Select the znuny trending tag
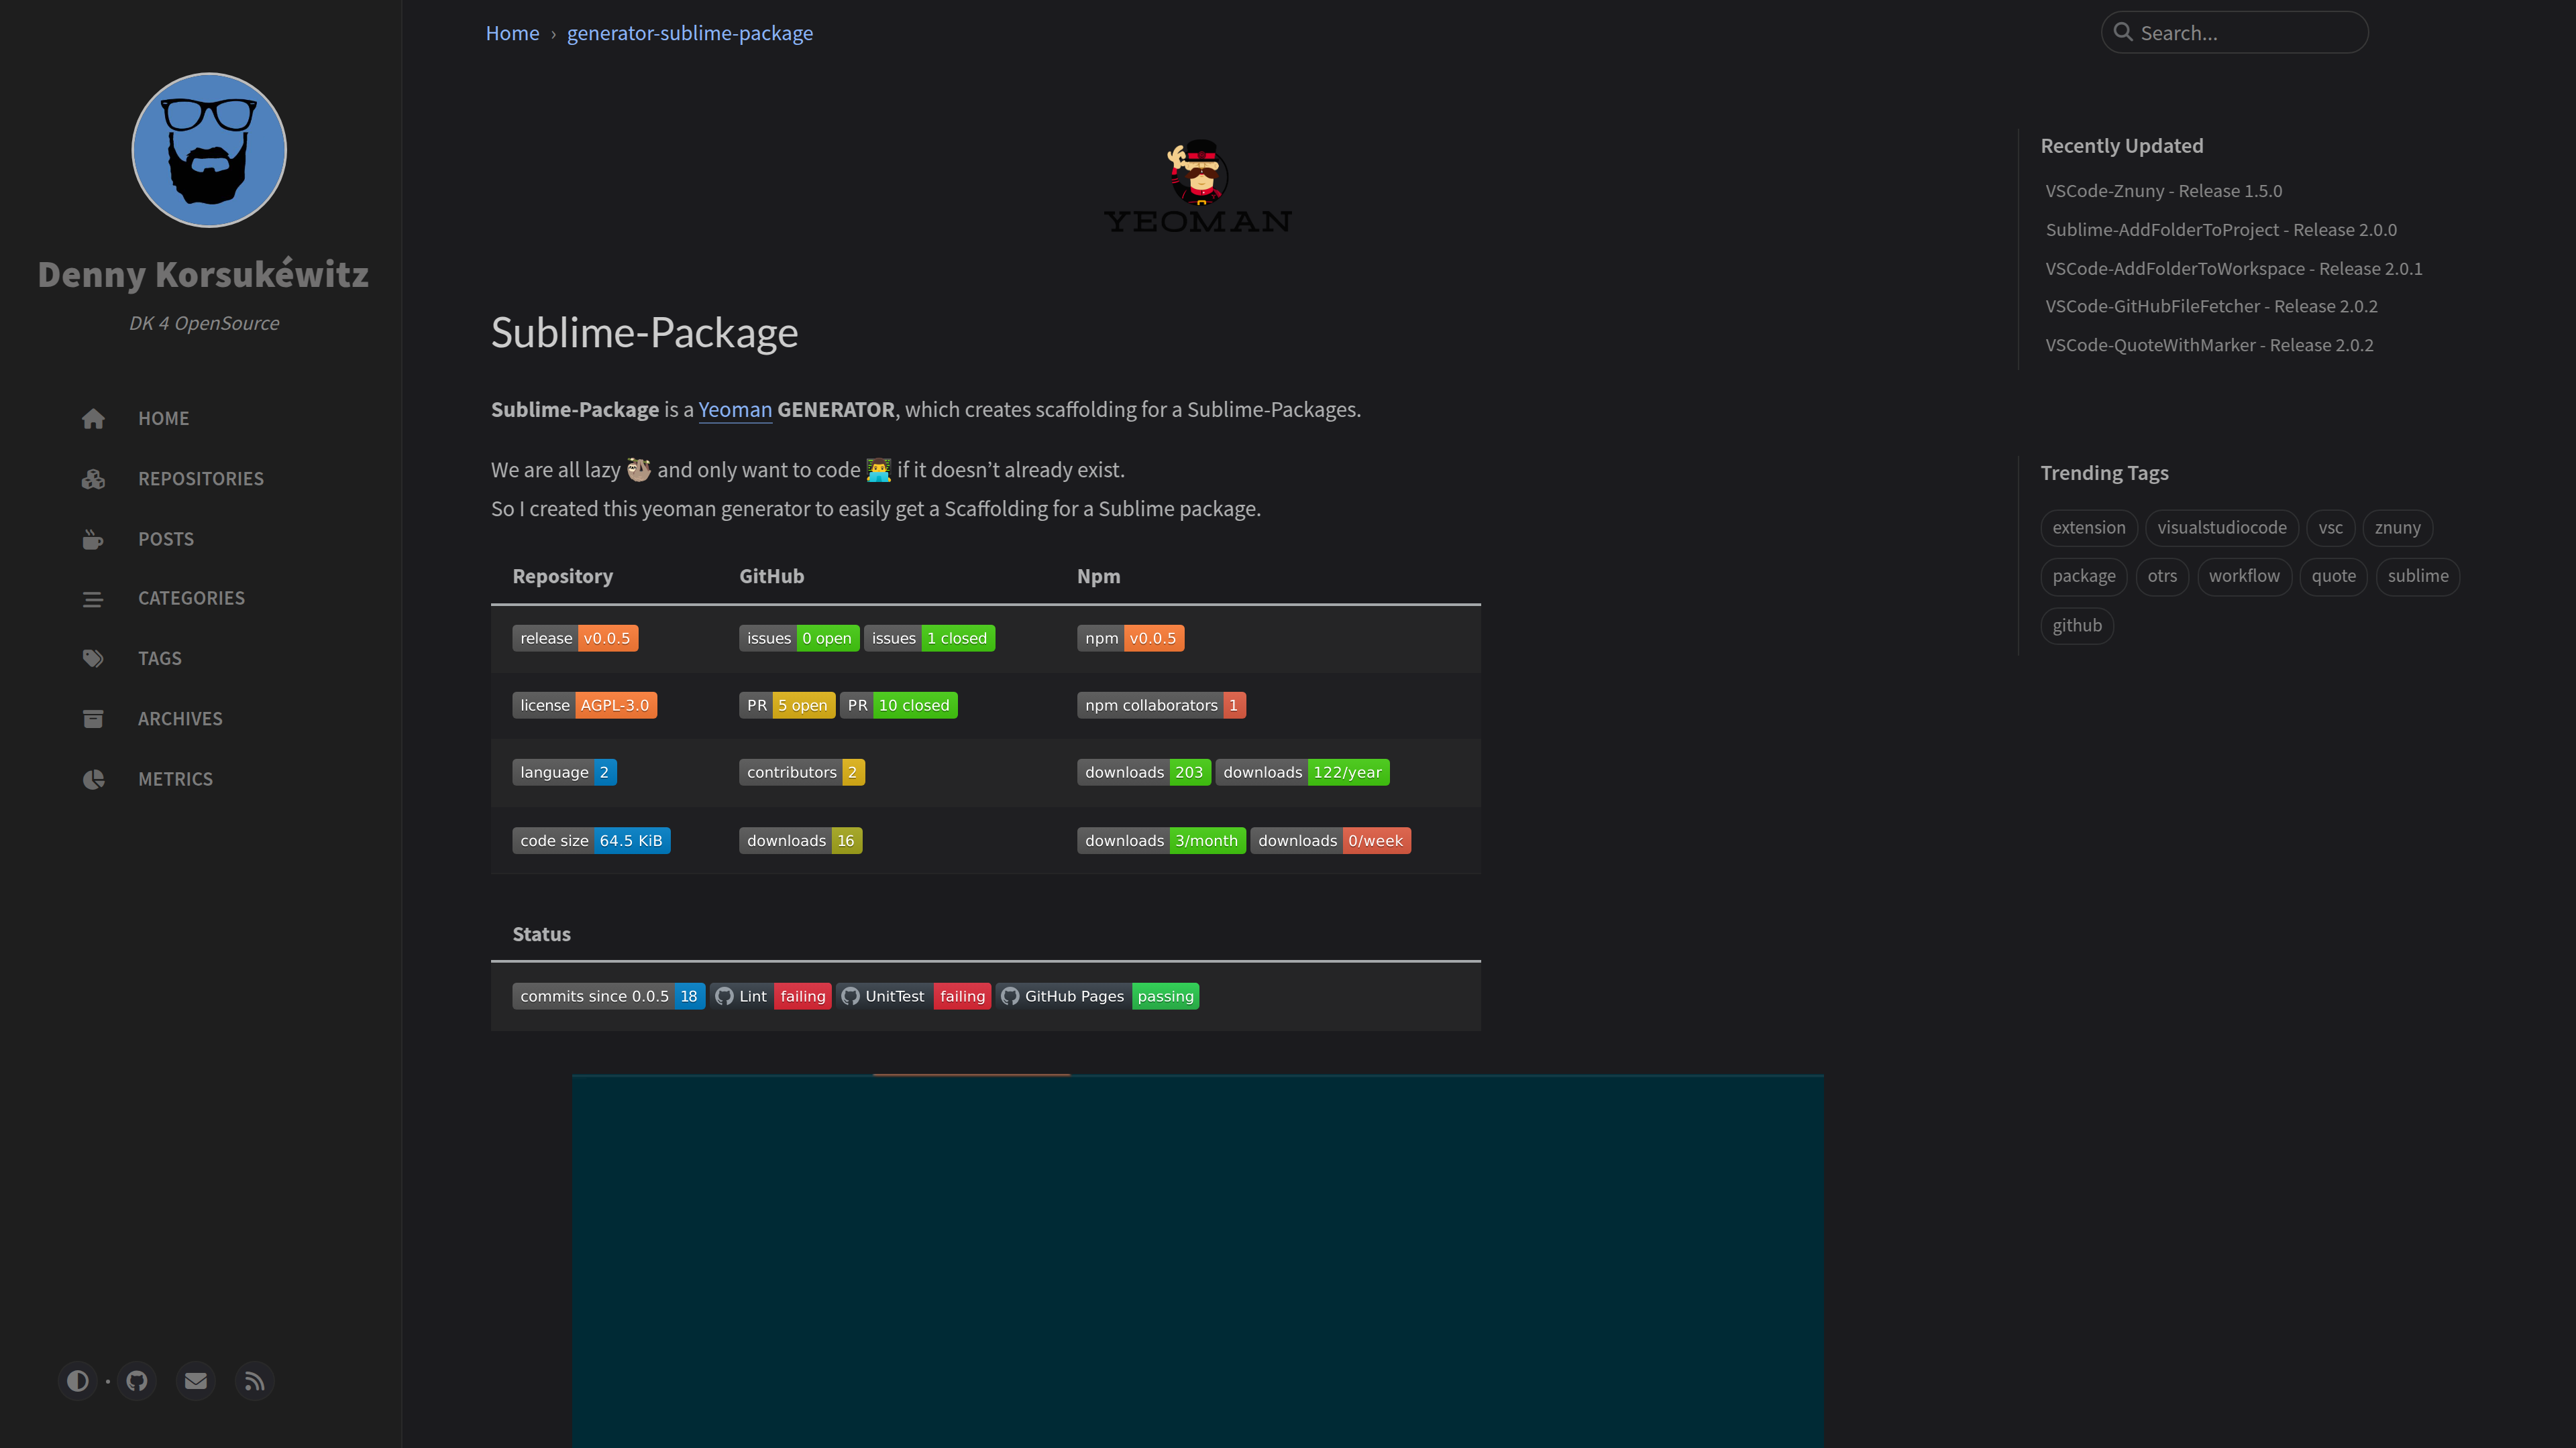 2398,528
